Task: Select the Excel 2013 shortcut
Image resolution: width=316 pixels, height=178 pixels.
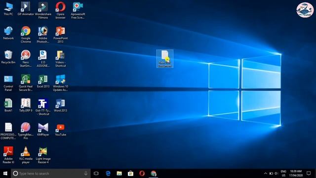Action: click(43, 81)
